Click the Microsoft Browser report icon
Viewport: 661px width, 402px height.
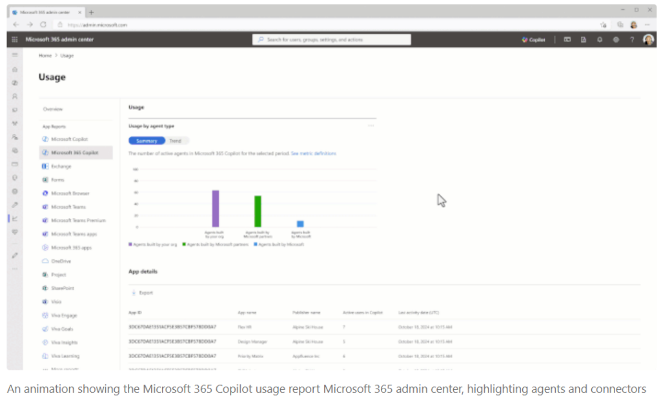tap(45, 193)
